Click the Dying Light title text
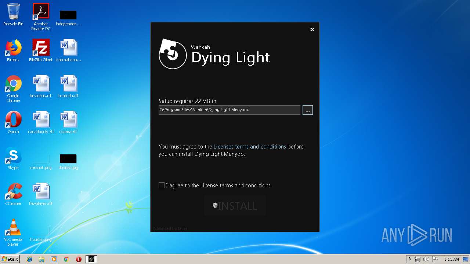 231,58
